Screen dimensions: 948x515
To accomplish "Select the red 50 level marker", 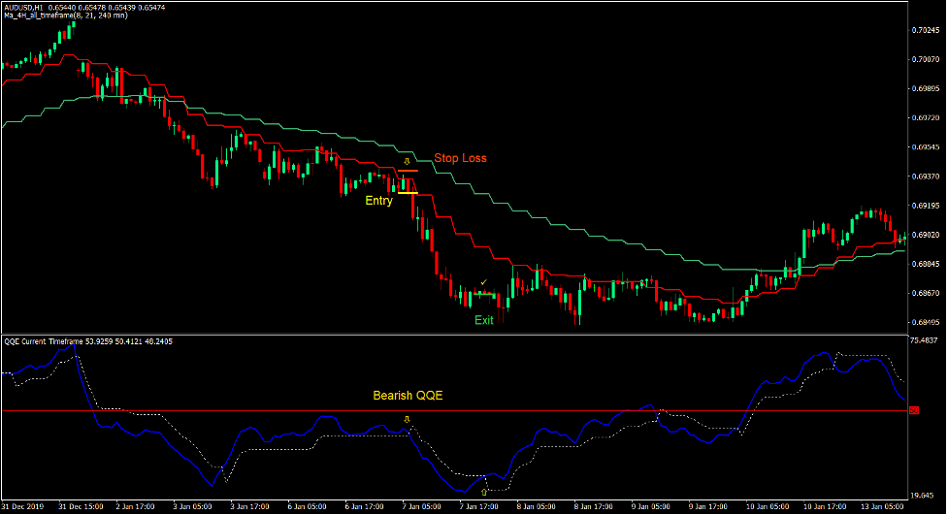I will pos(914,411).
